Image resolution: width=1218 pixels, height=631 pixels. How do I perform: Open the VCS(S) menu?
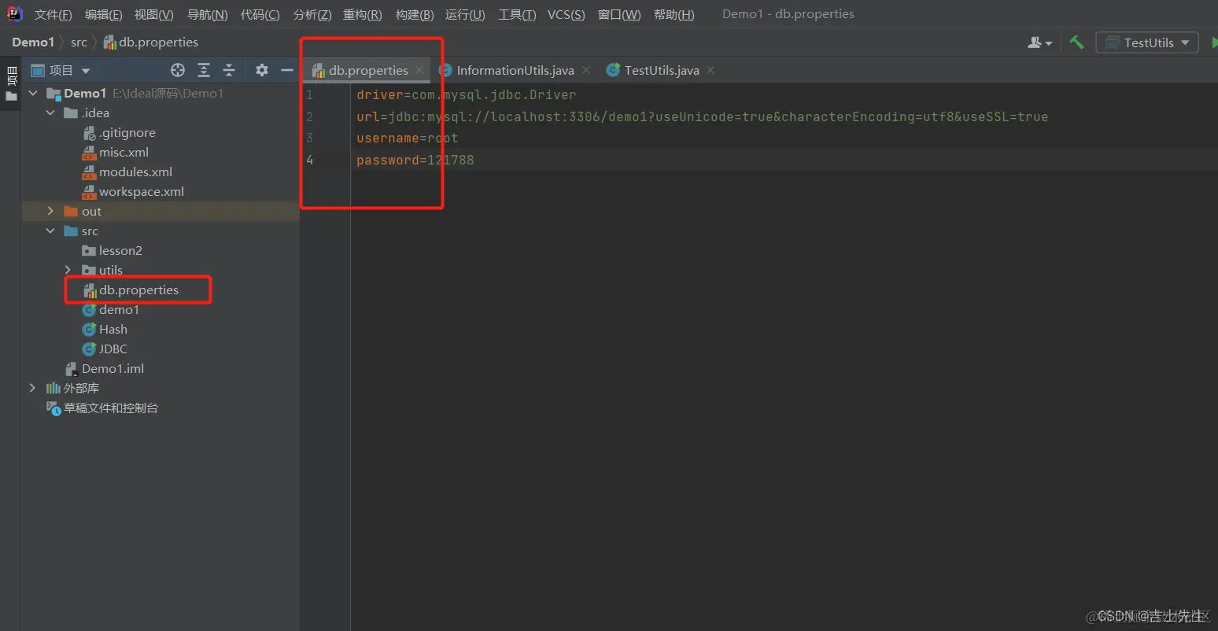tap(567, 14)
